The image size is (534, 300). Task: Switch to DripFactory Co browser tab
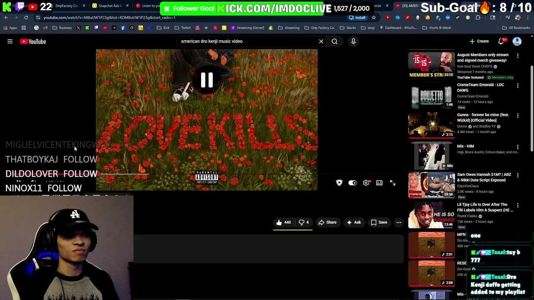click(x=67, y=6)
